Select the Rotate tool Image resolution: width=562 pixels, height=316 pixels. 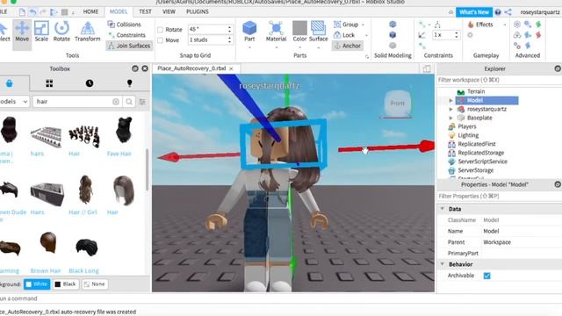[x=61, y=32]
